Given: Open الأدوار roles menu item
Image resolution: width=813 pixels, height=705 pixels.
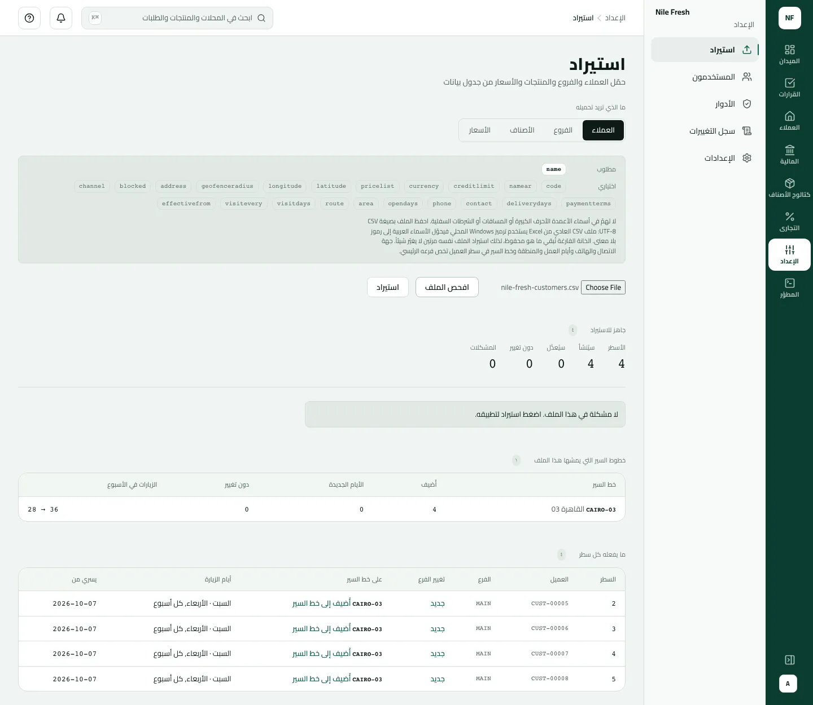Looking at the screenshot, I should pyautogui.click(x=704, y=104).
